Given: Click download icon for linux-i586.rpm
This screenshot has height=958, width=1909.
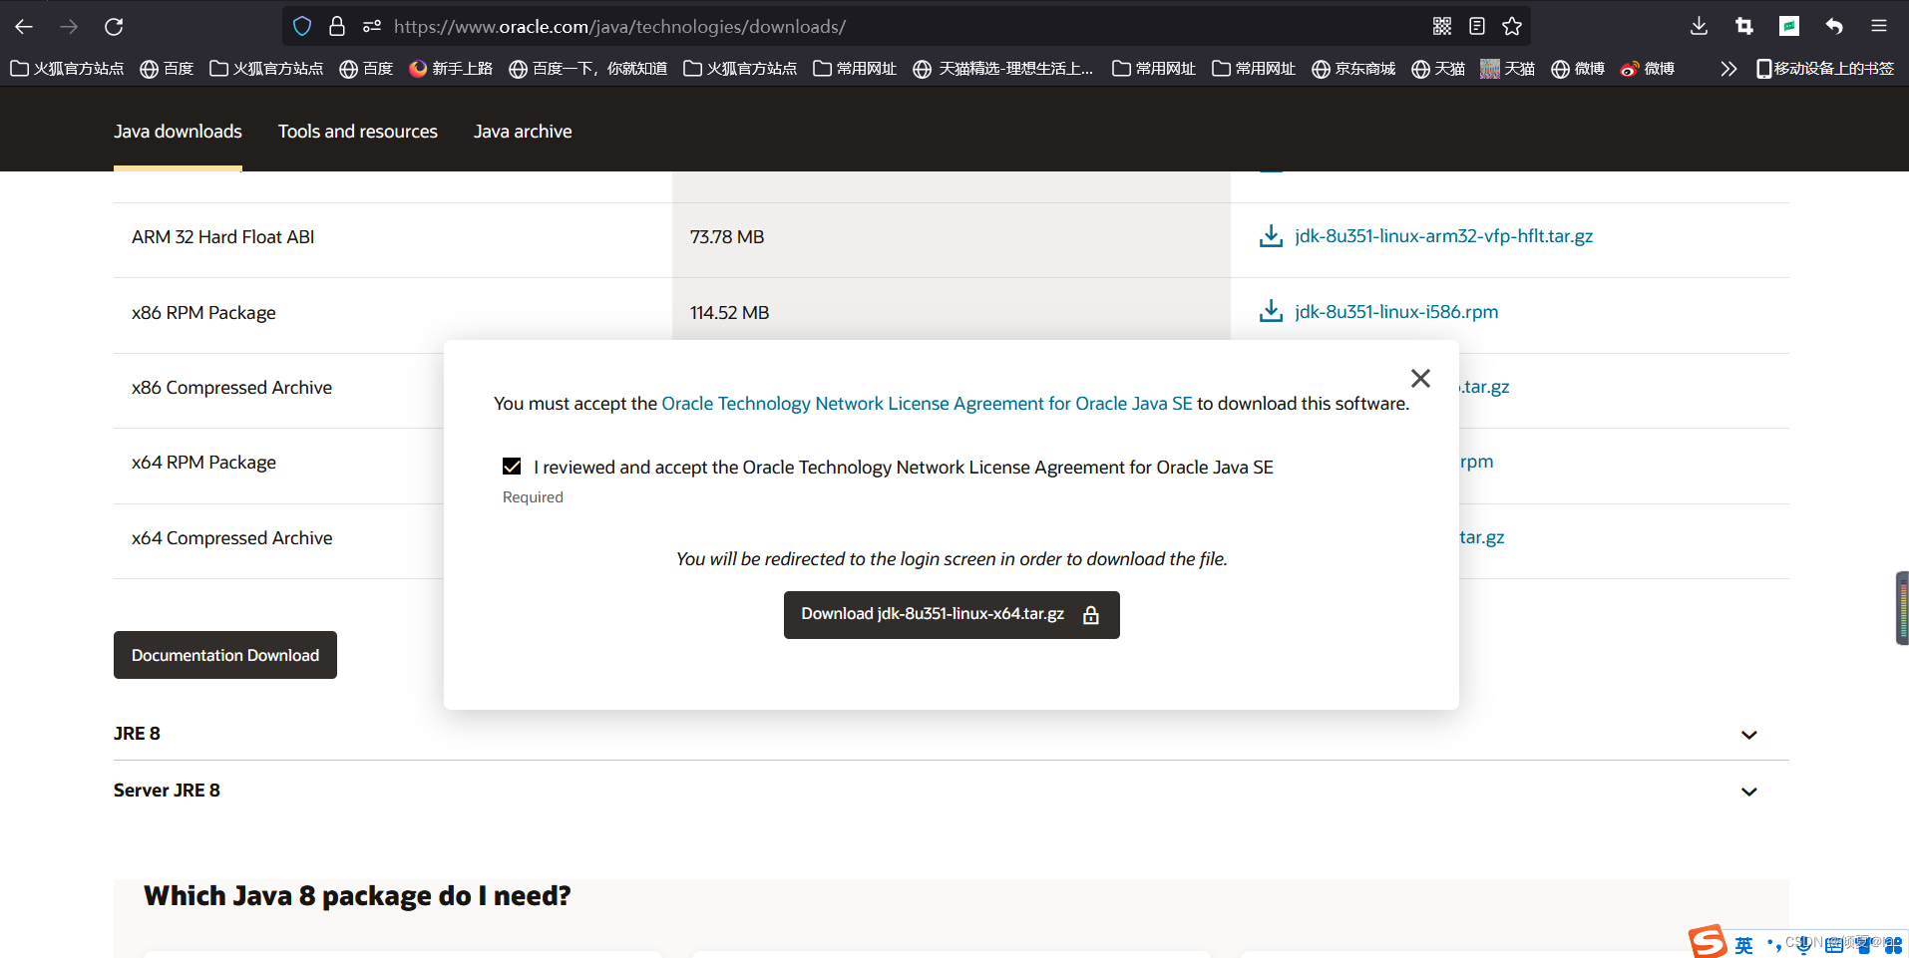Looking at the screenshot, I should click(x=1271, y=312).
